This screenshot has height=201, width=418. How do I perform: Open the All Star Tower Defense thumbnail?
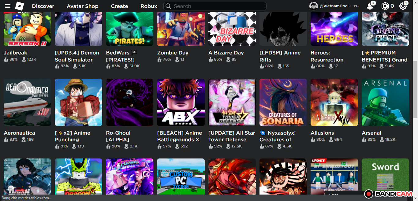click(x=232, y=102)
